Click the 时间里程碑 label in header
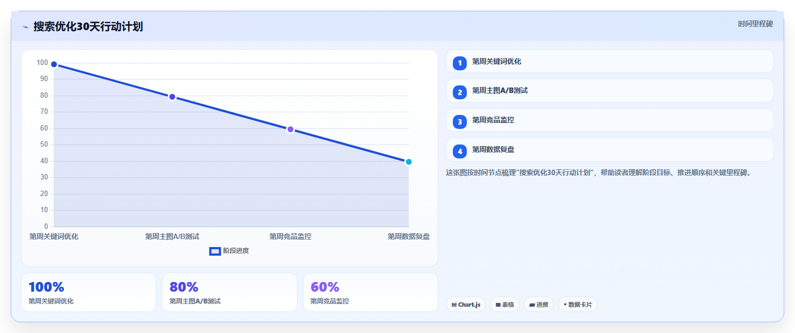 (x=755, y=24)
